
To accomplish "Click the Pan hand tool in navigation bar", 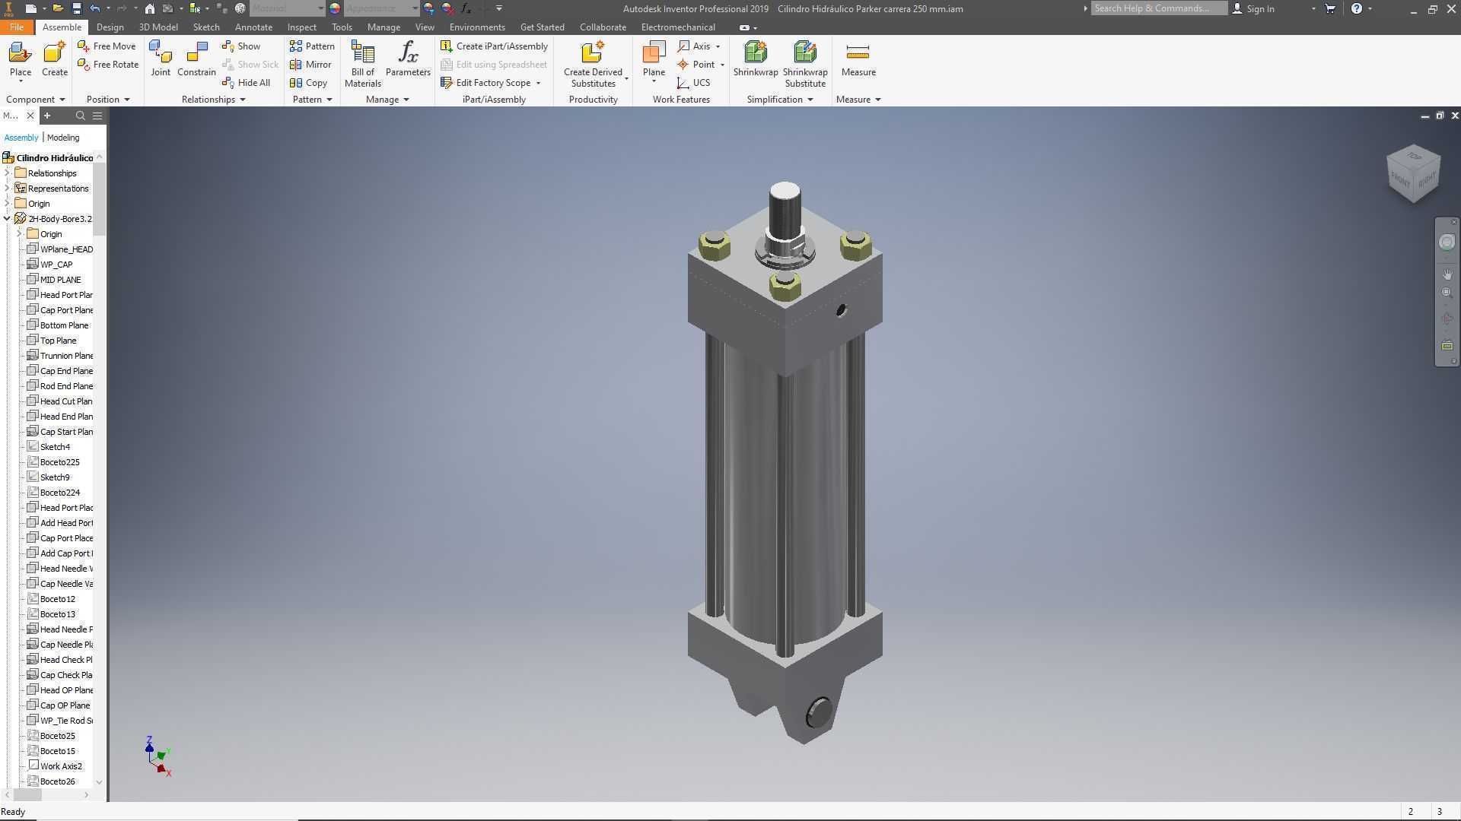I will [x=1447, y=274].
